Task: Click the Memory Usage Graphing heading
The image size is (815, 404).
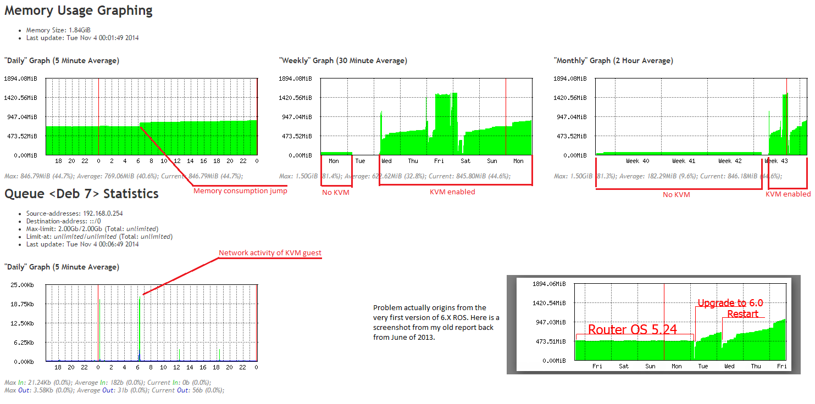Action: pyautogui.click(x=79, y=10)
